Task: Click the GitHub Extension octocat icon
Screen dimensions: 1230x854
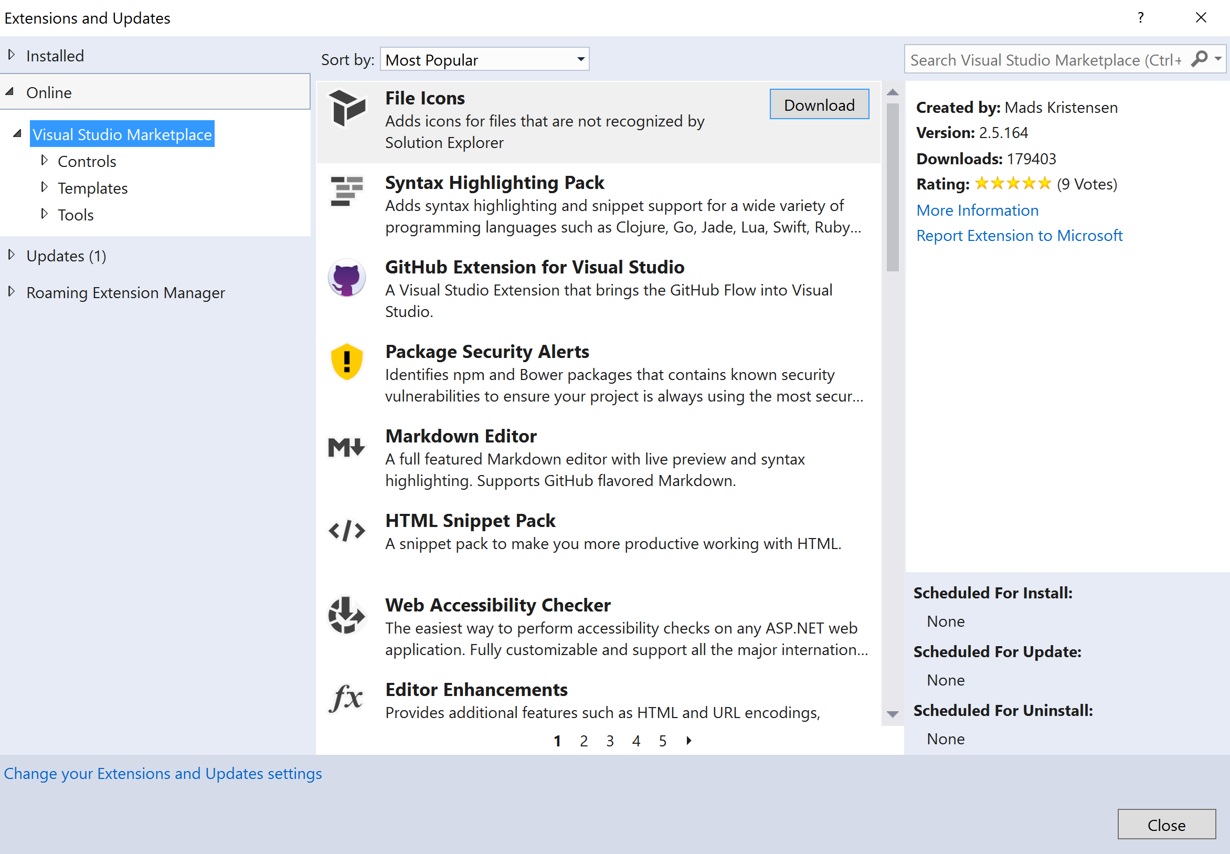Action: pyautogui.click(x=347, y=278)
